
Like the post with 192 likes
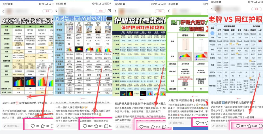tap(198, 123)
